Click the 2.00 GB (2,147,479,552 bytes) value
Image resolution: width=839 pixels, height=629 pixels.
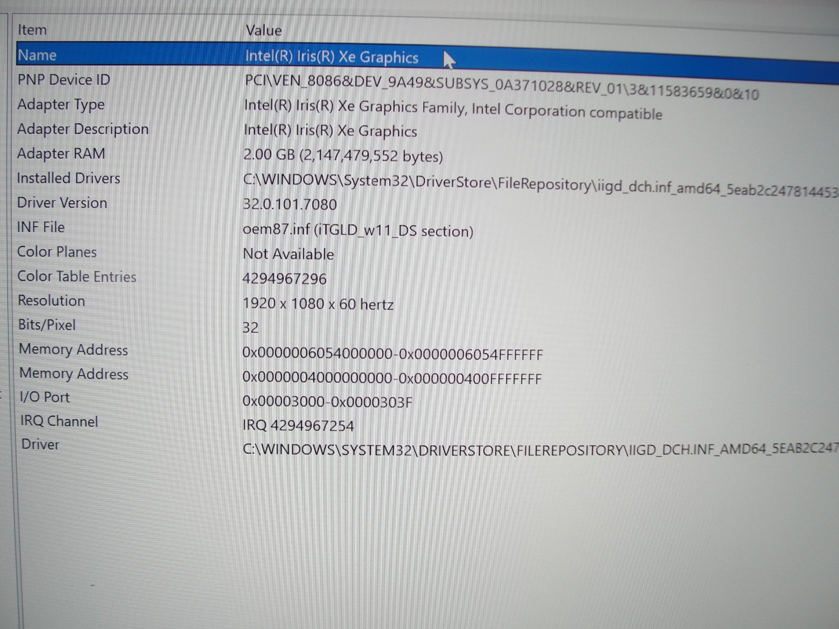pos(343,156)
